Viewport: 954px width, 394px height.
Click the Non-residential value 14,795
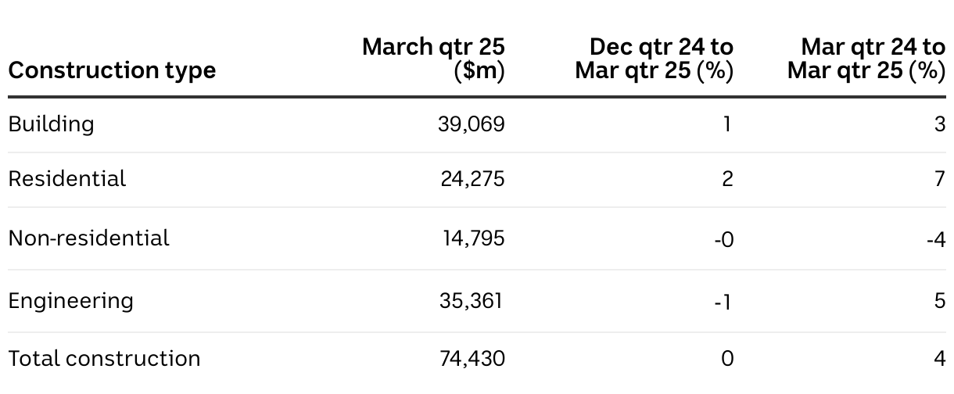coord(474,238)
